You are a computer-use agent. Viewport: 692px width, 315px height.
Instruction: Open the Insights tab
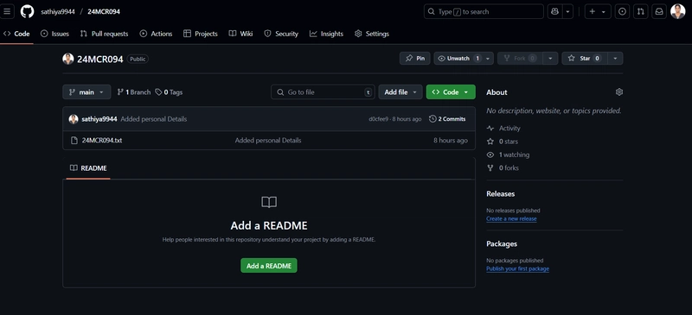coord(327,34)
